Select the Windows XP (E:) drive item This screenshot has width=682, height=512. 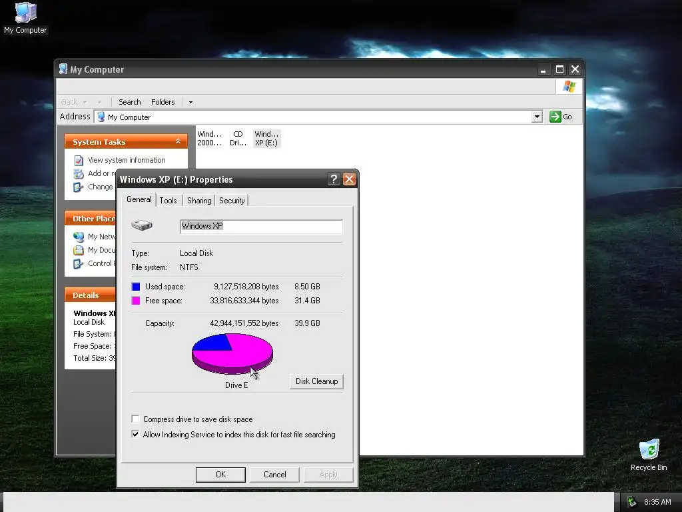pyautogui.click(x=266, y=139)
